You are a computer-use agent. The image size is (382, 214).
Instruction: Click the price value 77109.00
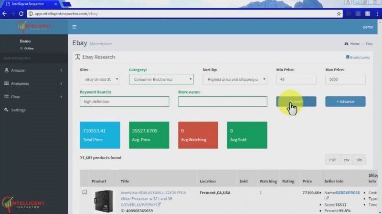click(311, 193)
